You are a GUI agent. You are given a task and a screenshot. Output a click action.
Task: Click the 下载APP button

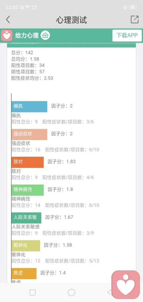coord(127,35)
